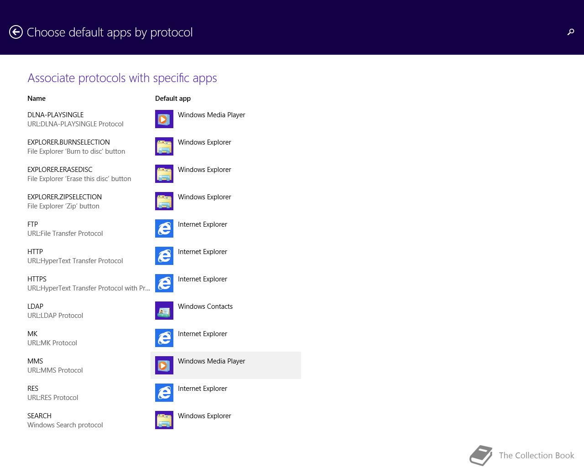Select Internet Explorer label for HTTPS
The image size is (584, 467).
203,279
